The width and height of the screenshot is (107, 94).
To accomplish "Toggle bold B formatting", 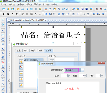I will (8, 14).
